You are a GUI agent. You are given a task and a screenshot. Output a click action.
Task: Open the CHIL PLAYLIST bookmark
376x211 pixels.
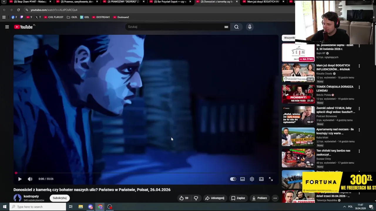54,17
